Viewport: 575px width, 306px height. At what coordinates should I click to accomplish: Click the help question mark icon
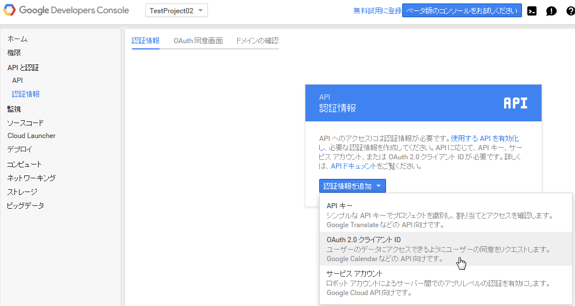point(570,11)
